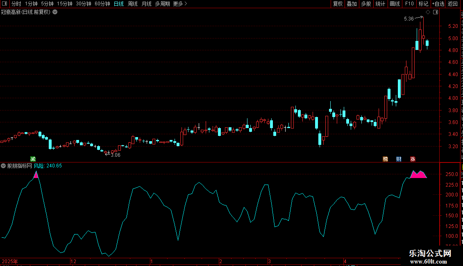Image resolution: width=463 pixels, height=266 pixels.
Task: Click the 100.0 indicator axis label
Action: [452, 236]
